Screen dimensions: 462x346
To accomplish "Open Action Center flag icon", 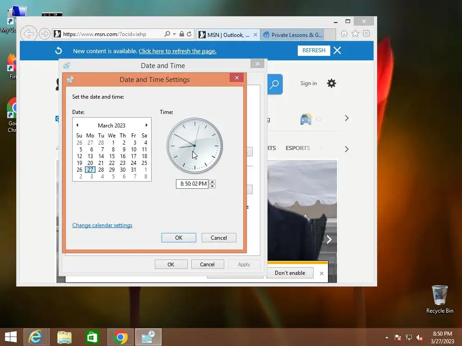I will click(398, 337).
